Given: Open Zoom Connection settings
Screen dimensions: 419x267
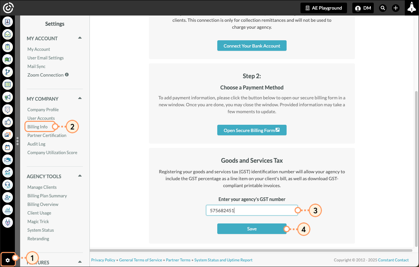Looking at the screenshot, I should [45, 75].
